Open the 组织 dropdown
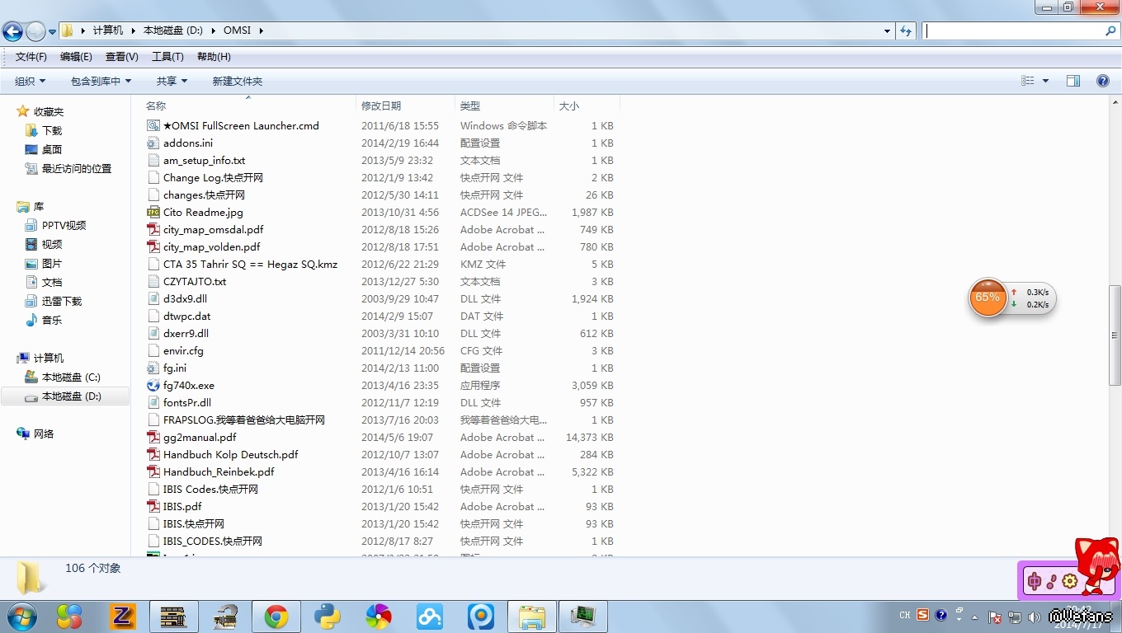This screenshot has width=1122, height=633. (31, 81)
